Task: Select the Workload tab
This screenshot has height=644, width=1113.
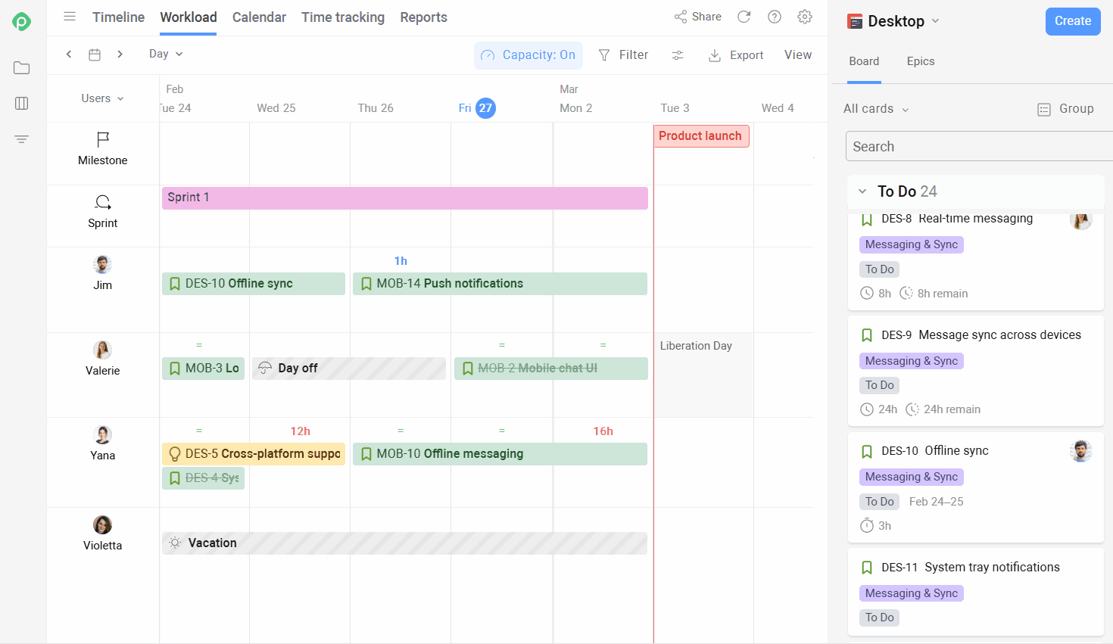Action: click(x=189, y=17)
